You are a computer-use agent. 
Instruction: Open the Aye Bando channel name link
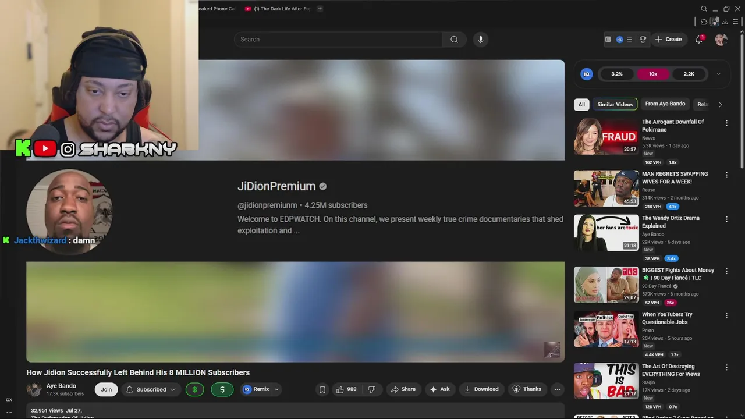click(61, 386)
